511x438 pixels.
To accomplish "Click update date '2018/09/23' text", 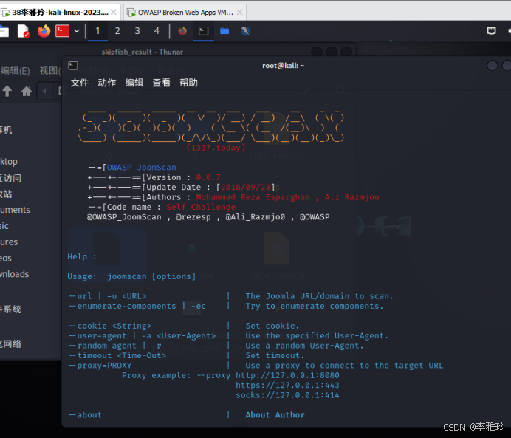I will click(x=246, y=188).
